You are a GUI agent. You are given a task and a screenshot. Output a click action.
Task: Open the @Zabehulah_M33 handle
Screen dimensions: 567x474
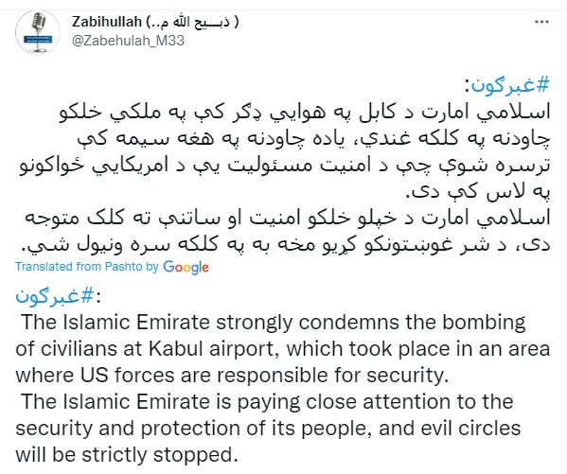click(128, 41)
